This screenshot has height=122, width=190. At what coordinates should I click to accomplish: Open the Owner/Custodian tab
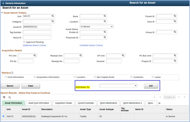[86, 103]
